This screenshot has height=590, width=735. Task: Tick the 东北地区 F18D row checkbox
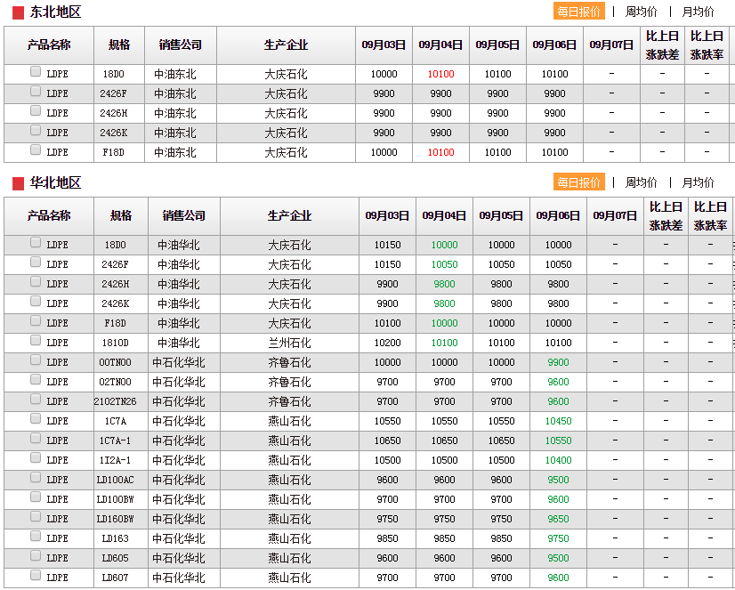coord(36,150)
